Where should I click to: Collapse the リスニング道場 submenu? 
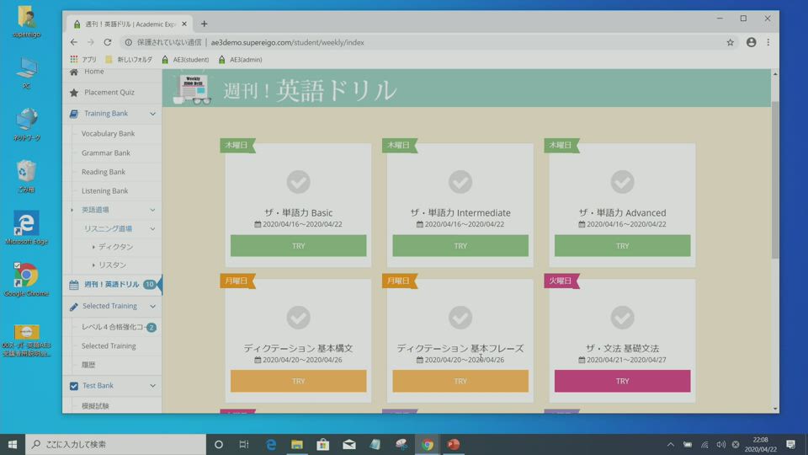click(152, 229)
